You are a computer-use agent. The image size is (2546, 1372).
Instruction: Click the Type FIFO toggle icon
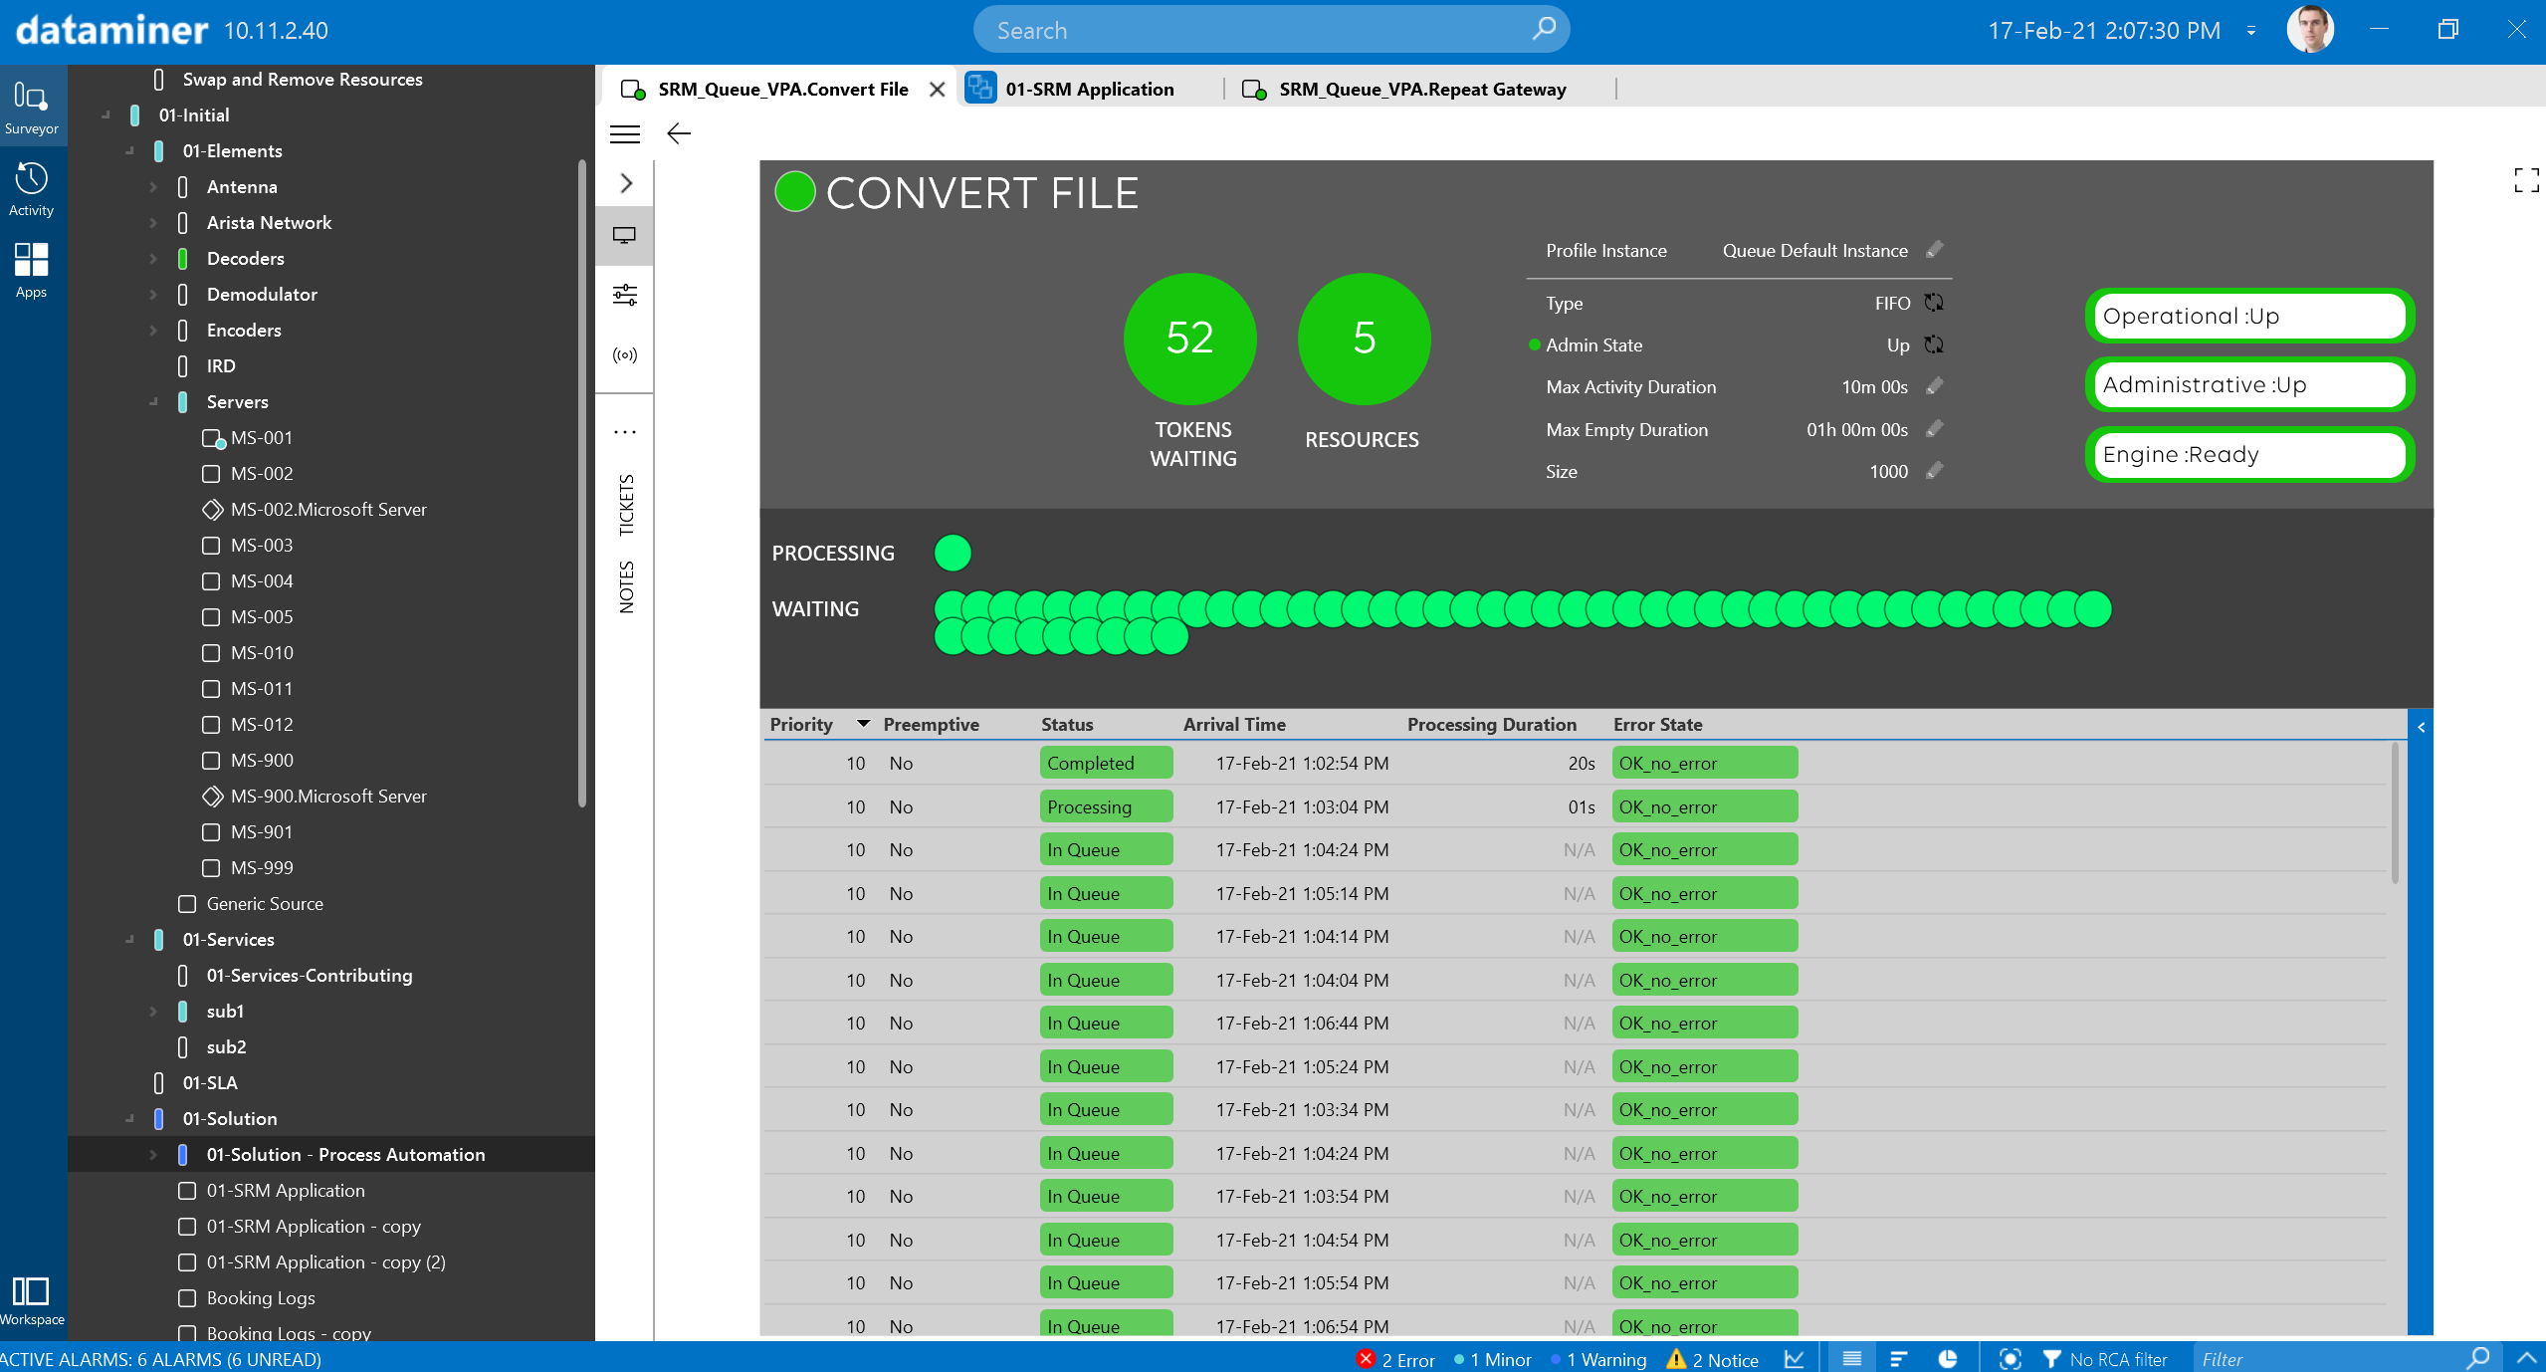1934,303
